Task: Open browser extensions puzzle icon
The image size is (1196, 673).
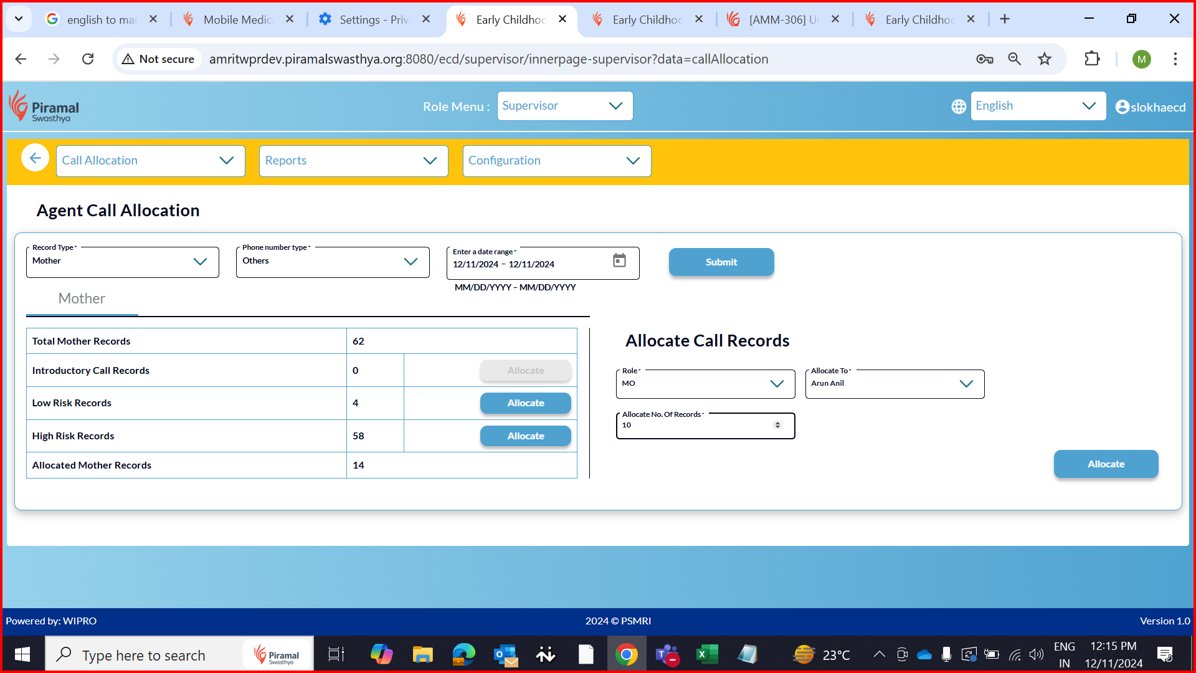Action: click(1092, 59)
